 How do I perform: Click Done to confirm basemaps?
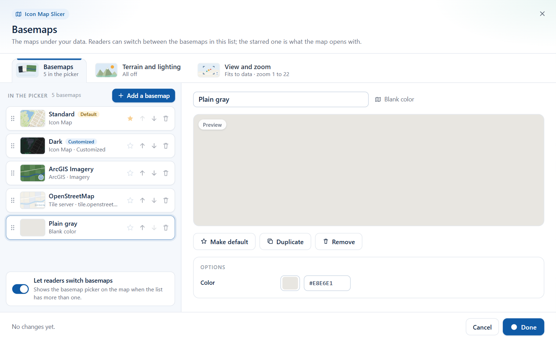point(523,327)
